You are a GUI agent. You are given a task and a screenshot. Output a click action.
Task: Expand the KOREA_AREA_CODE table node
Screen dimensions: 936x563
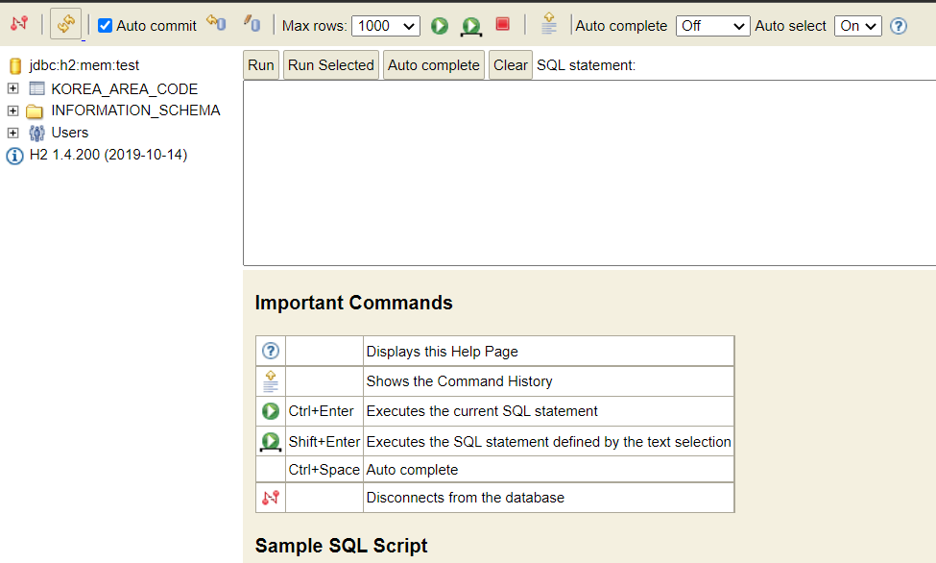point(12,88)
